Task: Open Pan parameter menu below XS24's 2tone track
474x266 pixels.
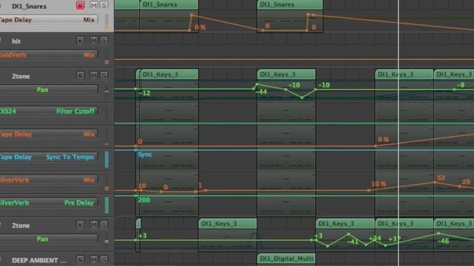Action: [49, 90]
